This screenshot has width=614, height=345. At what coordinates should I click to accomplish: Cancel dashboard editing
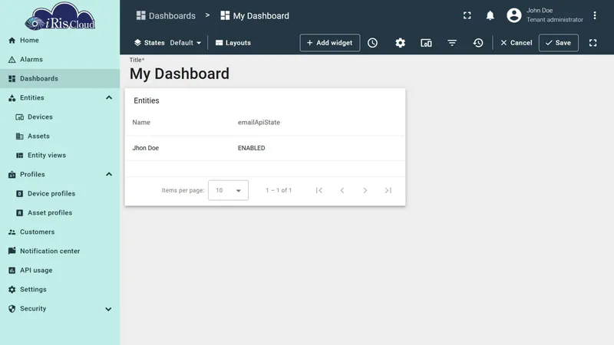click(516, 43)
